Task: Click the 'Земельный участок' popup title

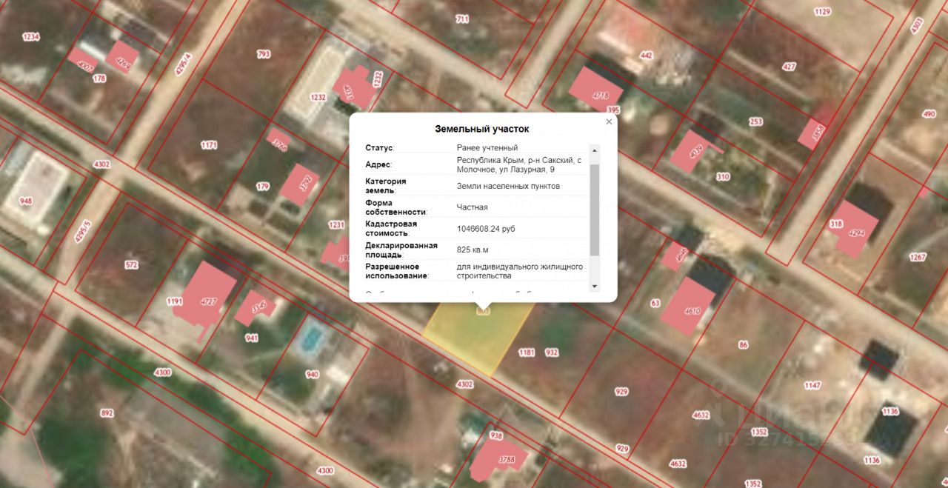Action: pyautogui.click(x=482, y=129)
